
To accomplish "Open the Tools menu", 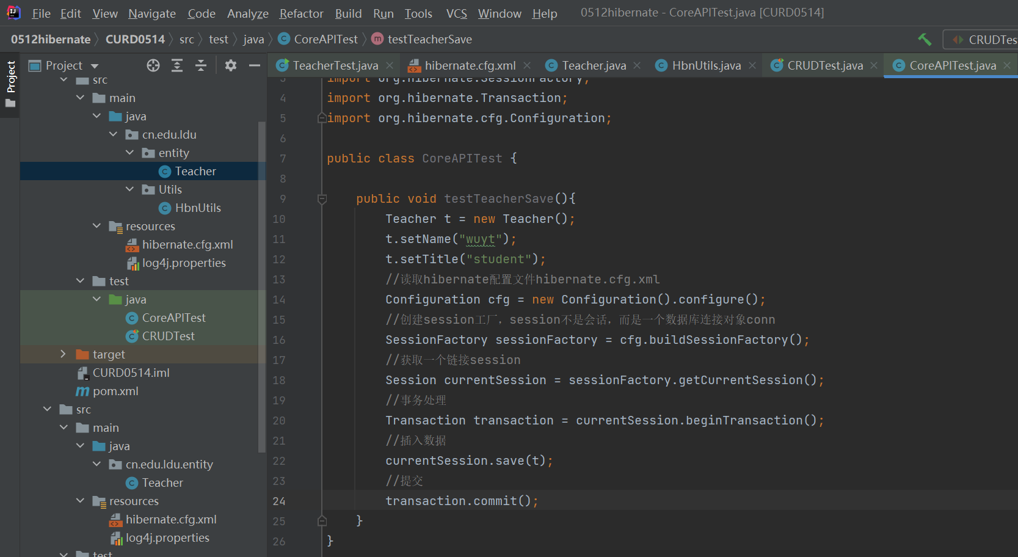I will pyautogui.click(x=418, y=13).
